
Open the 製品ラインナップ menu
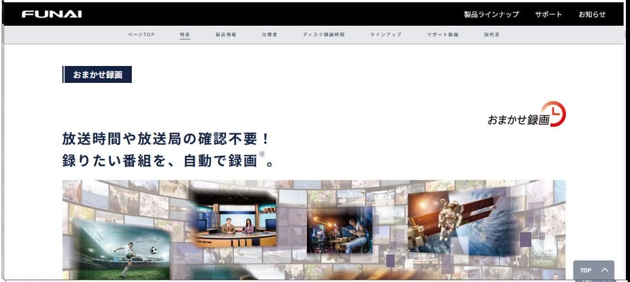[491, 15]
